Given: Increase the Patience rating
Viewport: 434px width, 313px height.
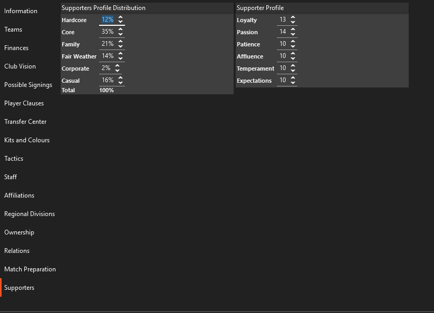Looking at the screenshot, I should pos(293,41).
